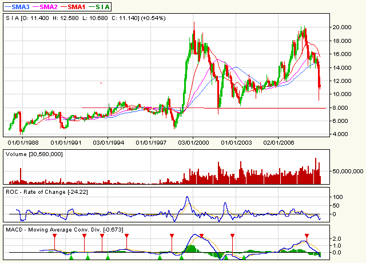This screenshot has height=263, width=366.
Task: Click the red SMA1 line sample in legend
Action: 63,6
